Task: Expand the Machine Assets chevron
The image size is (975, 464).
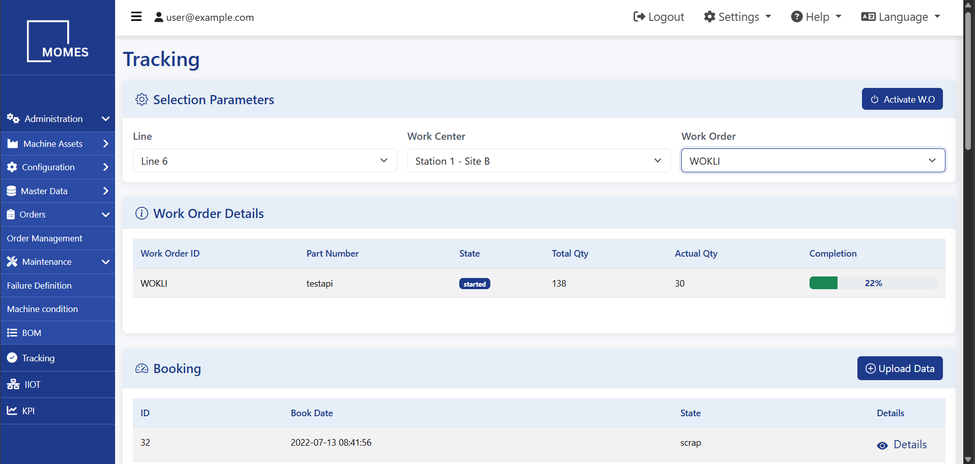Action: click(x=106, y=144)
